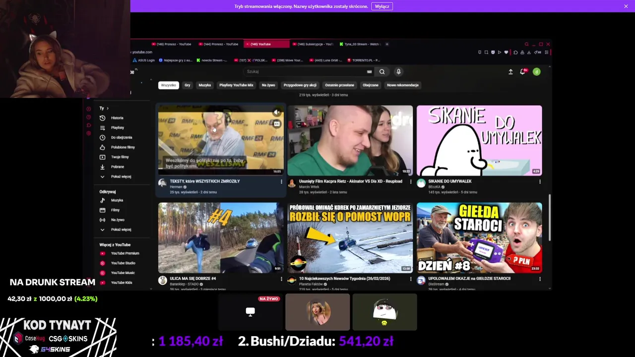
Task: Select the blonde avatar scene in overlay
Action: [x=317, y=312]
